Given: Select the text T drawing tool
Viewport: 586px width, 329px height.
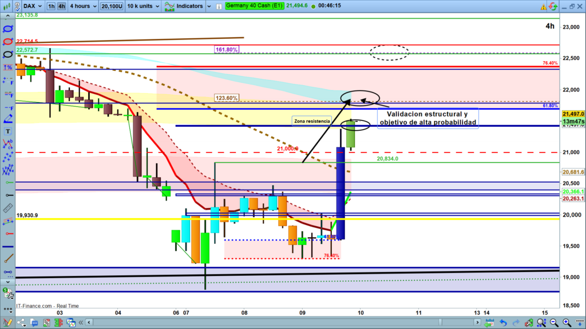Looking at the screenshot, I should click(8, 131).
